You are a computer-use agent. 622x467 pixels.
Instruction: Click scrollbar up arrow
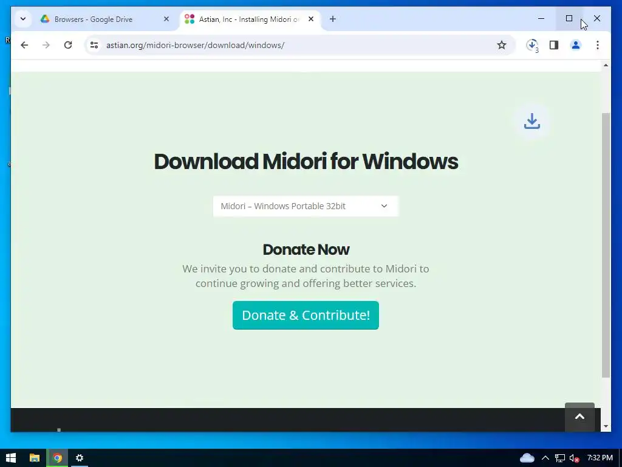click(x=606, y=65)
